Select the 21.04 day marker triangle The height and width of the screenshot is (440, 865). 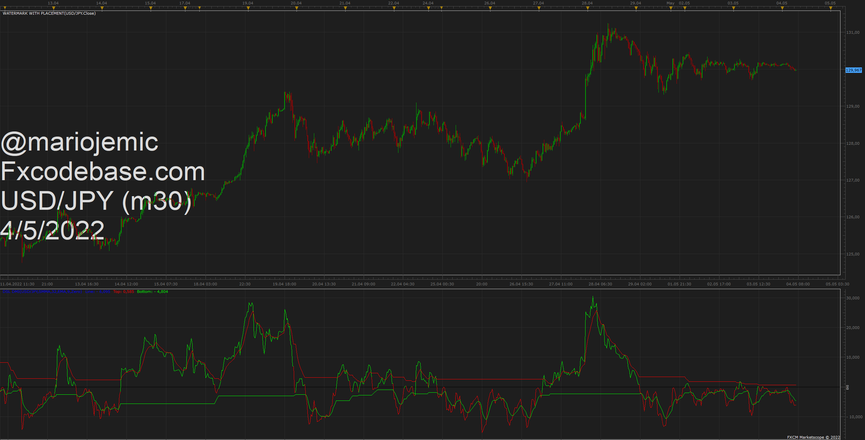click(x=345, y=9)
